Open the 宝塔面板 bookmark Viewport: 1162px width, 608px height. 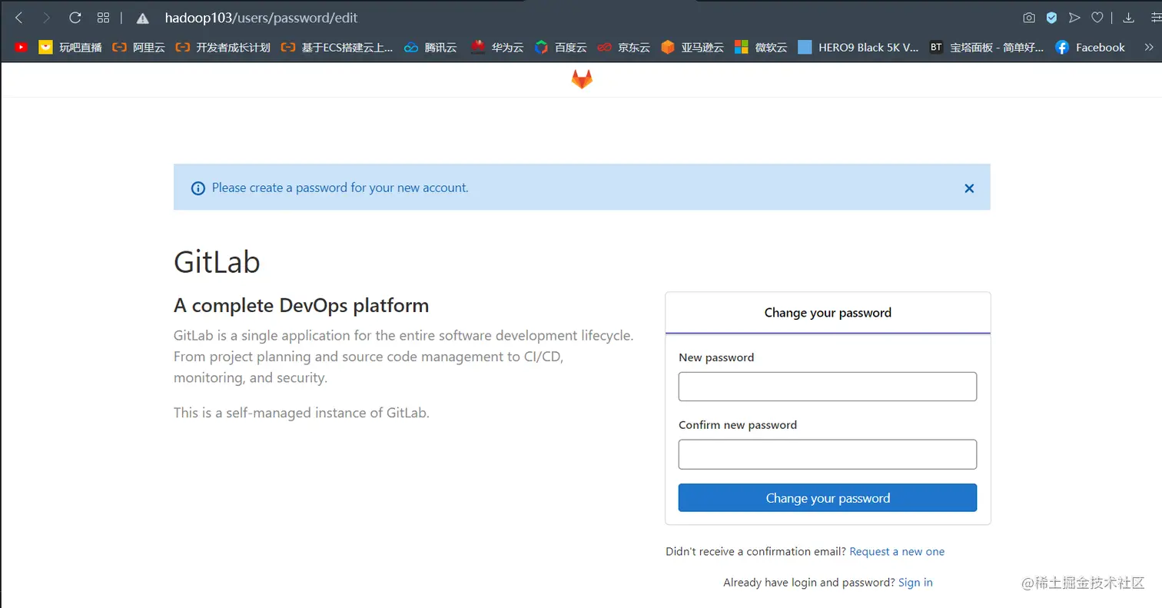987,48
